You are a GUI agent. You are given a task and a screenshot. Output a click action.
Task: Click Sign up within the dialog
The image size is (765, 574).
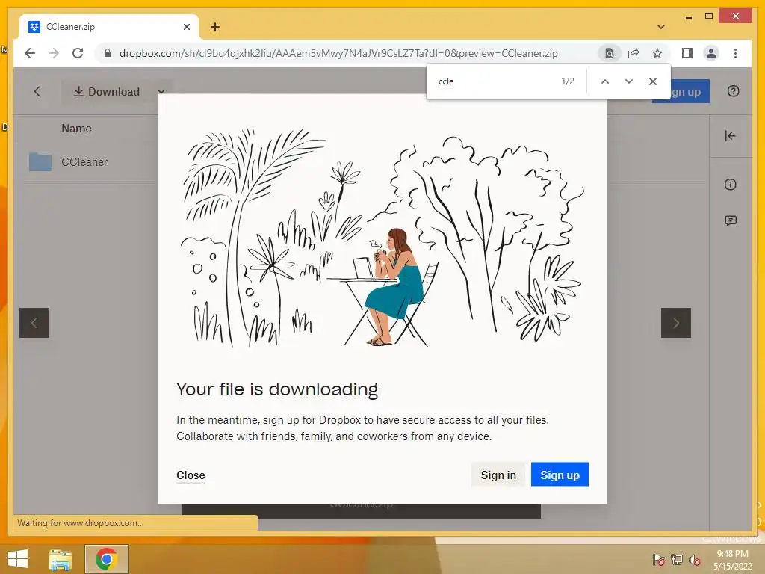[x=560, y=475]
